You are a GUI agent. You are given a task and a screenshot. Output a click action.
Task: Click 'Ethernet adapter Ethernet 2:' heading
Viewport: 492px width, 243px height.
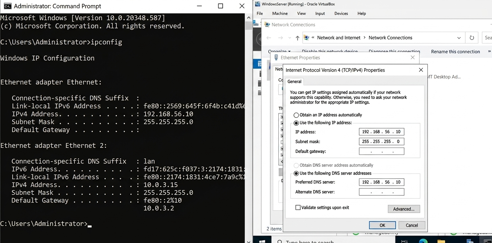[x=54, y=145]
